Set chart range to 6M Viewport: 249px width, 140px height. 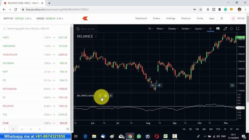(x=211, y=129)
